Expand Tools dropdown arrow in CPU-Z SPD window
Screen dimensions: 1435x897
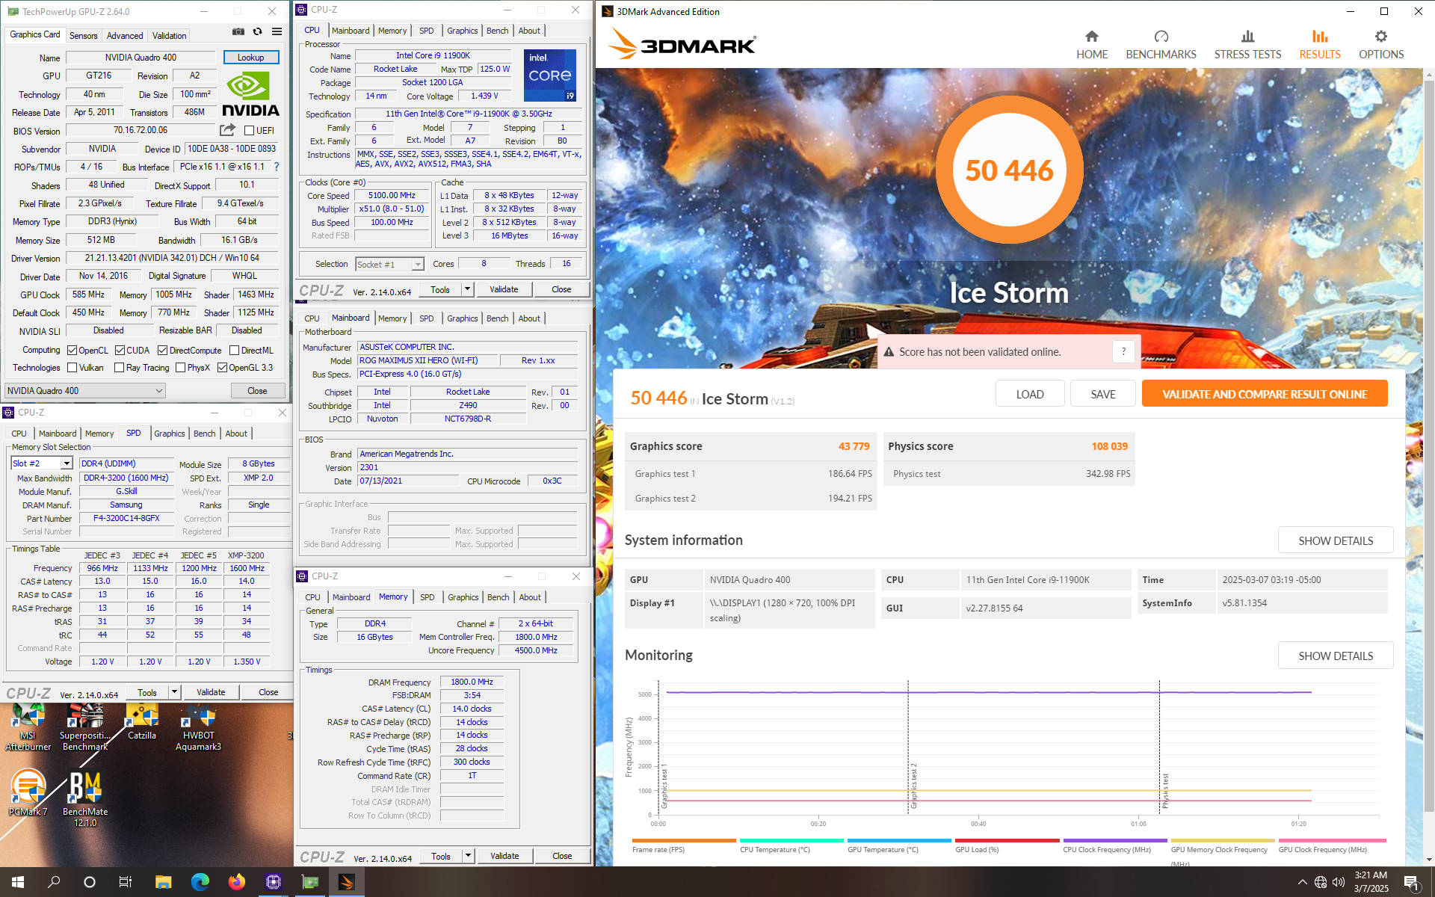(174, 692)
